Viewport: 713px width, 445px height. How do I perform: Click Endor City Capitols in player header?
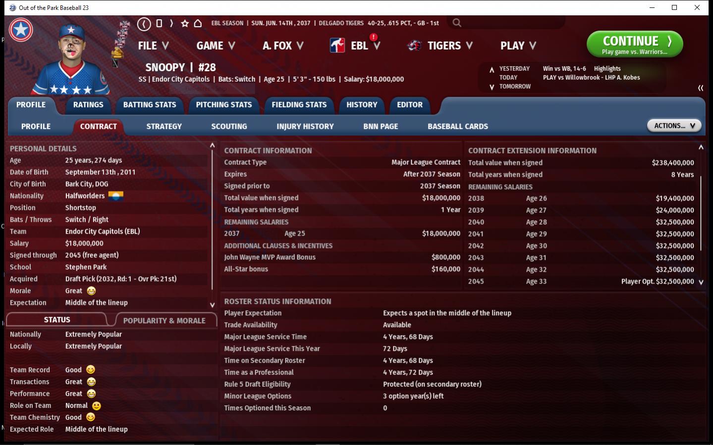(181, 79)
